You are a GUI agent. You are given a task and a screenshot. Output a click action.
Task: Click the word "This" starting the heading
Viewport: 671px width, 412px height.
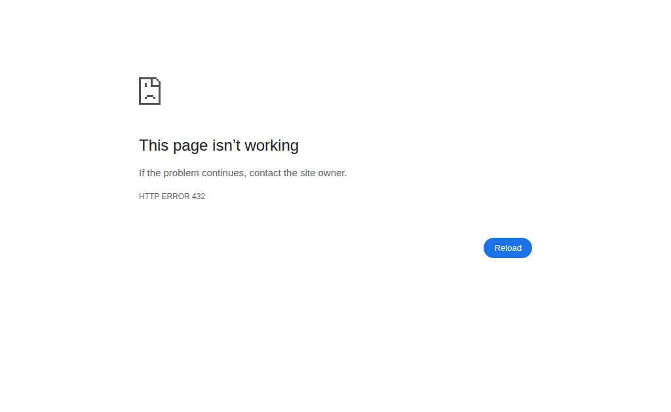[x=153, y=145]
